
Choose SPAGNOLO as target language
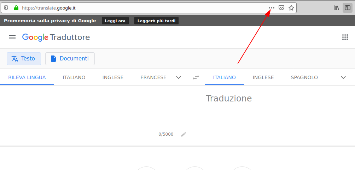pos(304,77)
